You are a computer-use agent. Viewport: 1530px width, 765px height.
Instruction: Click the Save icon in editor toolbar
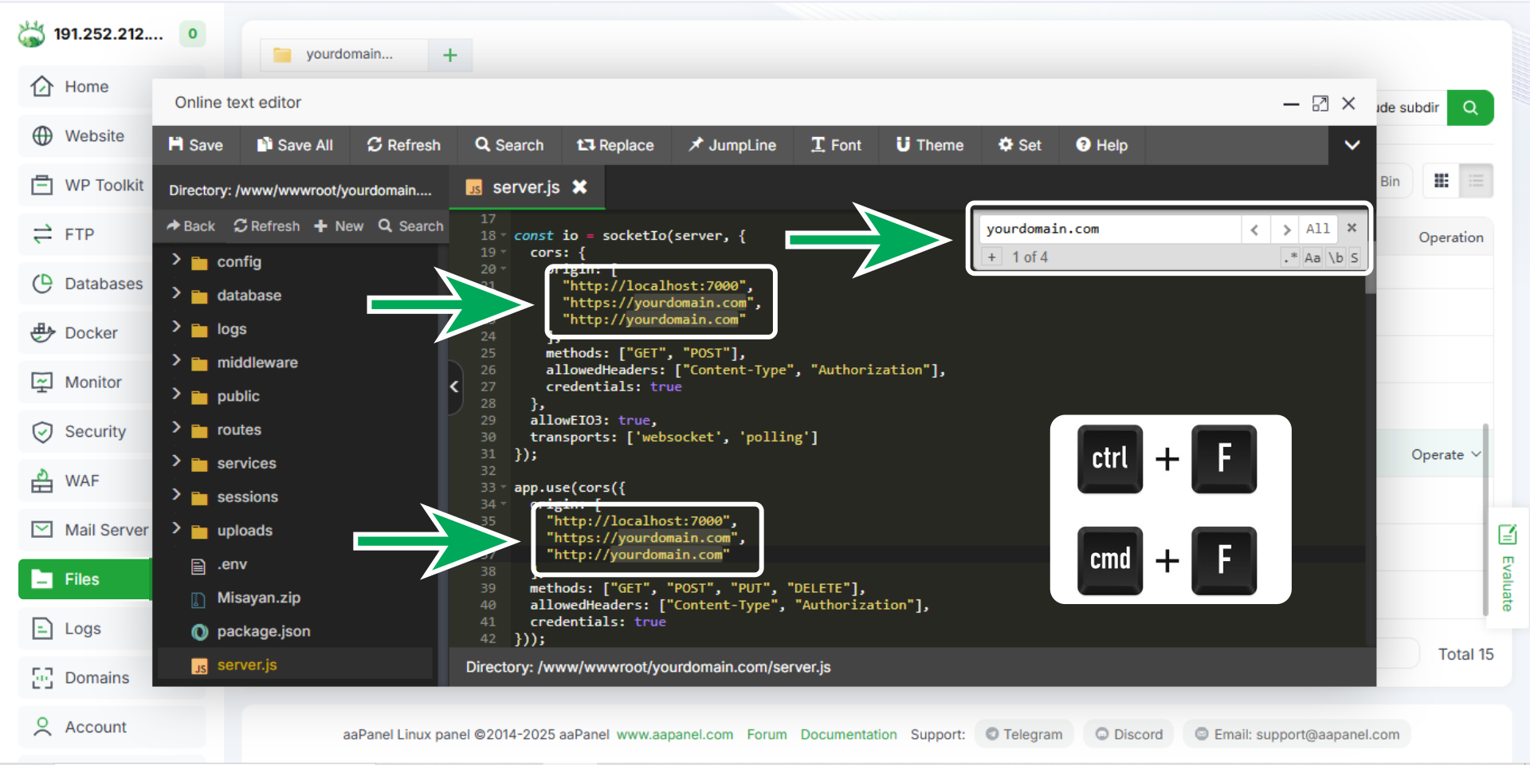coord(176,144)
